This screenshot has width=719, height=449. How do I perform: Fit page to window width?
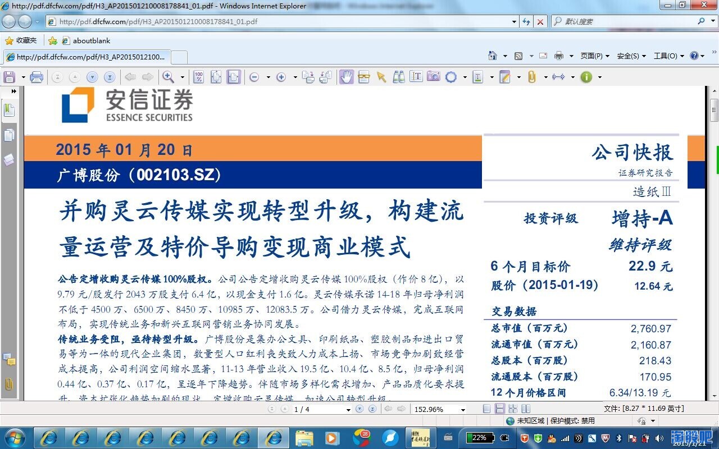point(234,77)
